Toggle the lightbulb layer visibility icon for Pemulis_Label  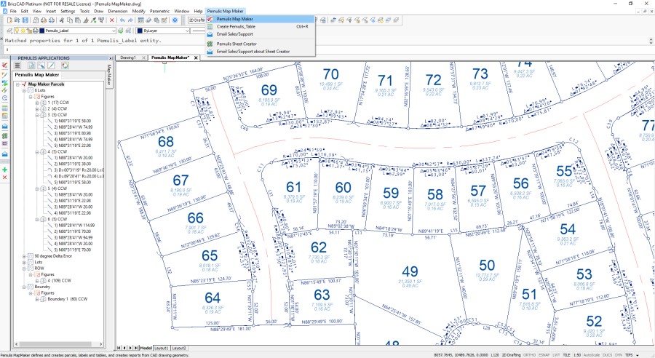17,31
